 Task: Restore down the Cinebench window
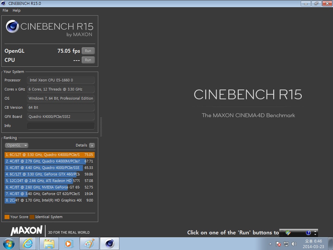coord(316,3)
